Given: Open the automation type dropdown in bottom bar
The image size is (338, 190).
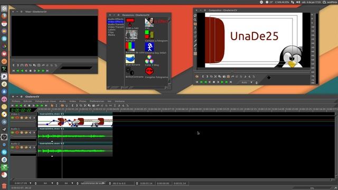Looking at the screenshot, I should coord(104,183).
